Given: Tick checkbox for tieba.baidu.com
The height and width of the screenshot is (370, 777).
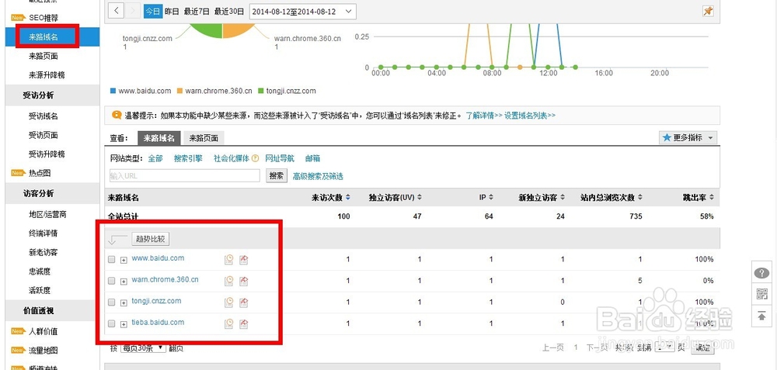Looking at the screenshot, I should tap(111, 323).
